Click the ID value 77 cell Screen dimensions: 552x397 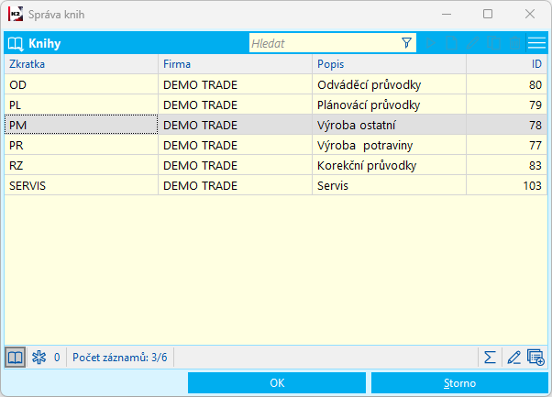click(506, 145)
